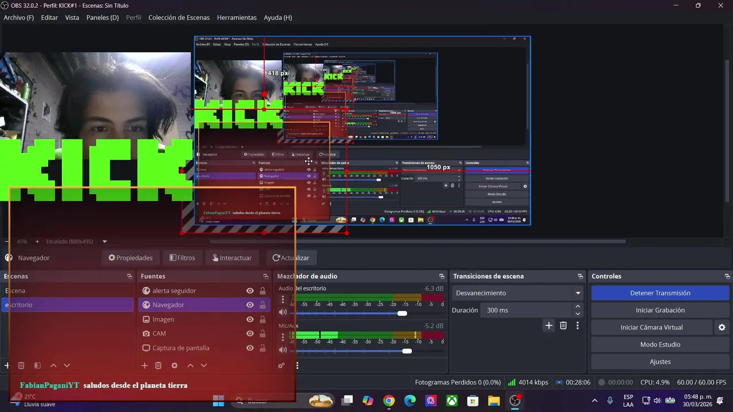This screenshot has width=733, height=412.
Task: Open transition properties three-dot menu
Action: (x=577, y=325)
